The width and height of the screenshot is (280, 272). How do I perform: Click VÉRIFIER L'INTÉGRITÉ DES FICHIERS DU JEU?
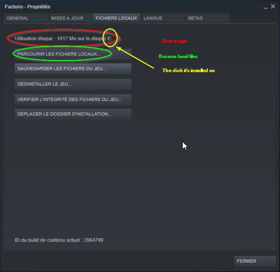click(73, 100)
